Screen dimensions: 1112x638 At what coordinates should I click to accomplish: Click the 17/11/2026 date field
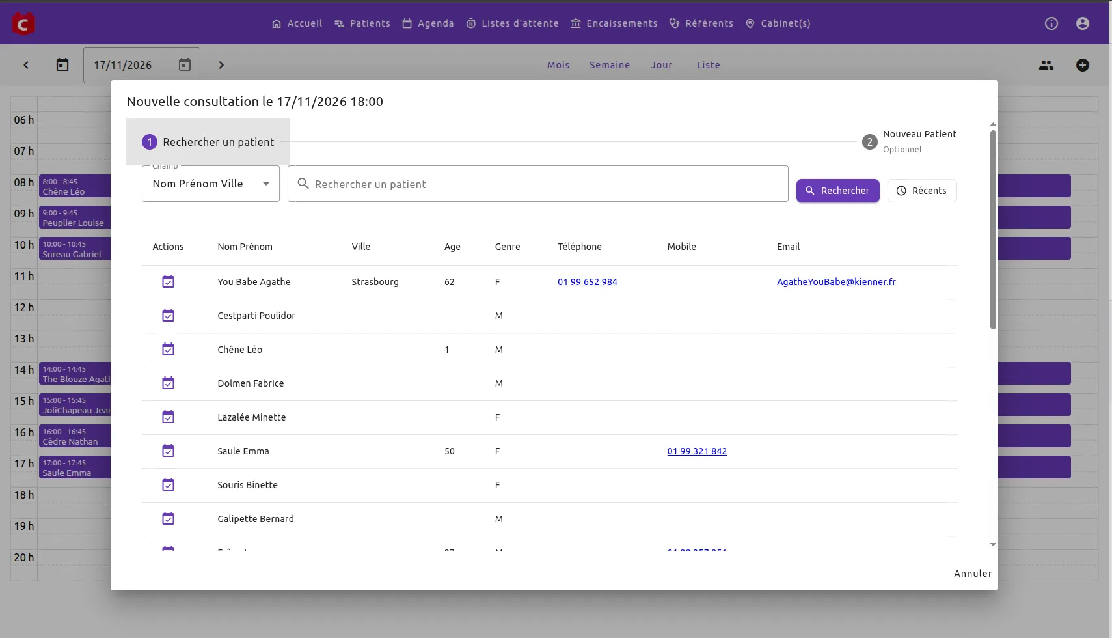(x=142, y=65)
